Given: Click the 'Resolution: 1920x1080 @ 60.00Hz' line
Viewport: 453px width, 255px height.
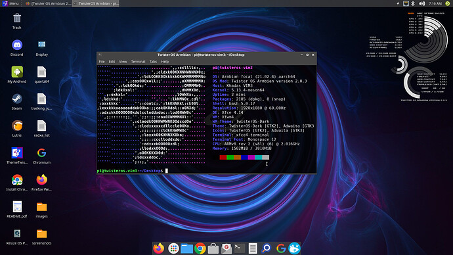Looking at the screenshot, I should coord(249,108).
